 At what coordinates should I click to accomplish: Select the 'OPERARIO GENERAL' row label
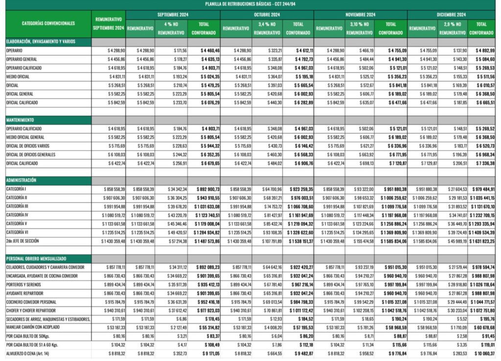coord(22,59)
